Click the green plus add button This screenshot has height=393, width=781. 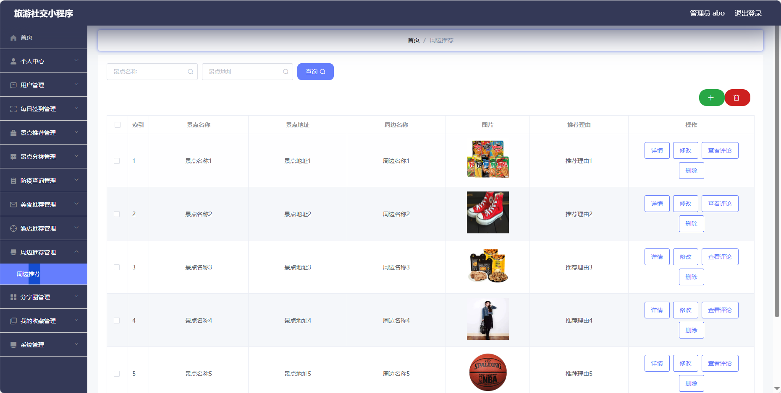pyautogui.click(x=711, y=98)
